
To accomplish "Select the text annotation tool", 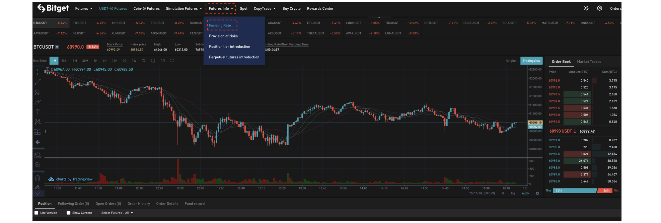I will tap(38, 112).
